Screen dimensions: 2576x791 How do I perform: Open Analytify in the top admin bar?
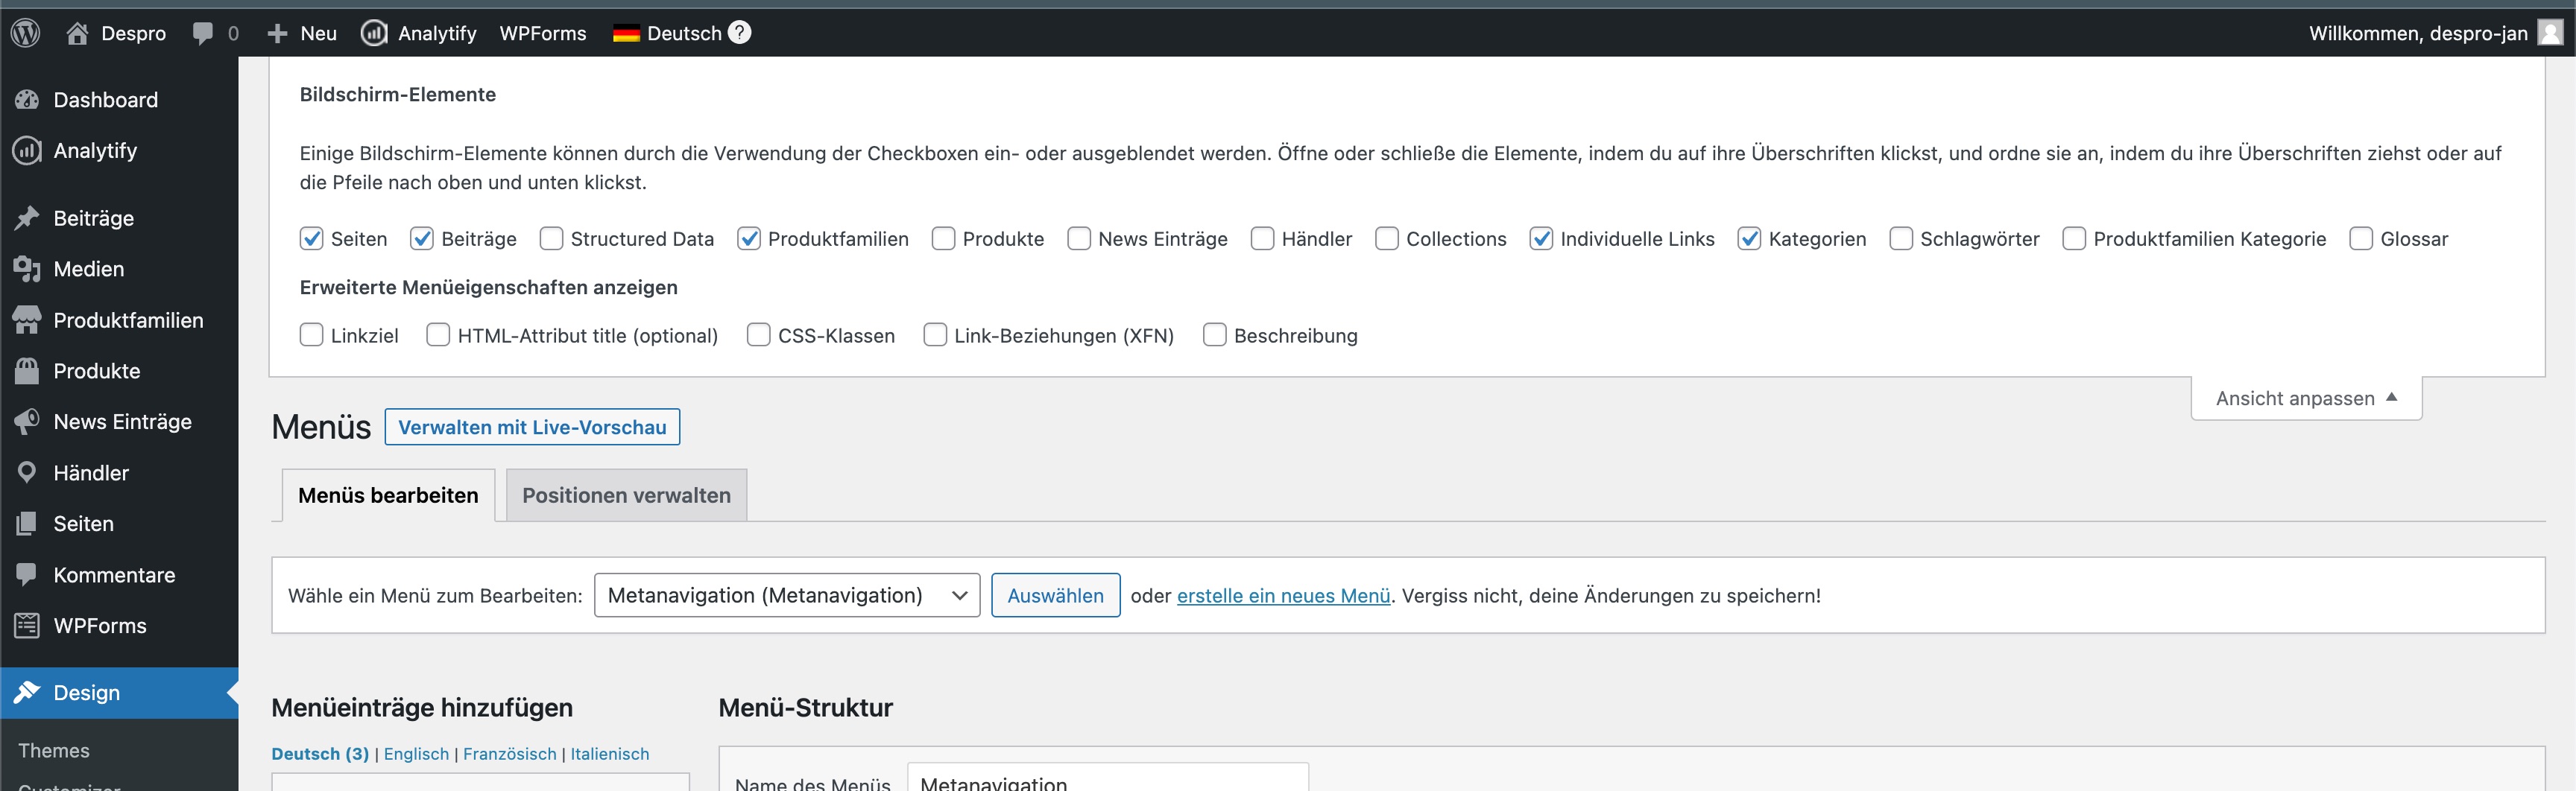point(418,33)
